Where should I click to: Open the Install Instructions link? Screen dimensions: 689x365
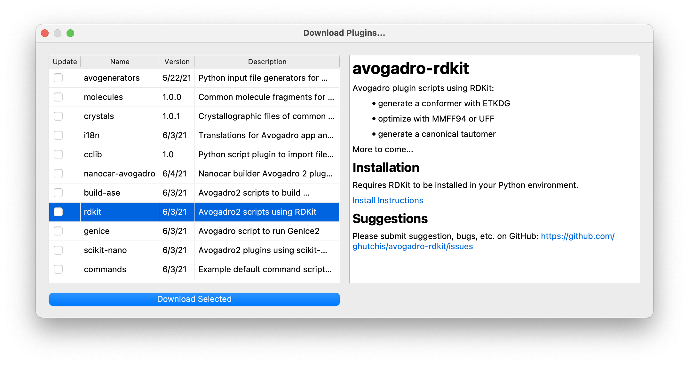click(x=388, y=200)
